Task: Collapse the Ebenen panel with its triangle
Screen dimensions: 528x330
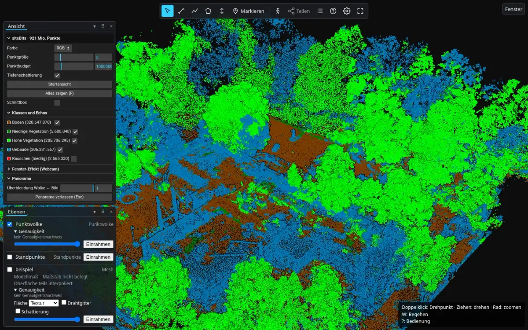Action: point(95,212)
